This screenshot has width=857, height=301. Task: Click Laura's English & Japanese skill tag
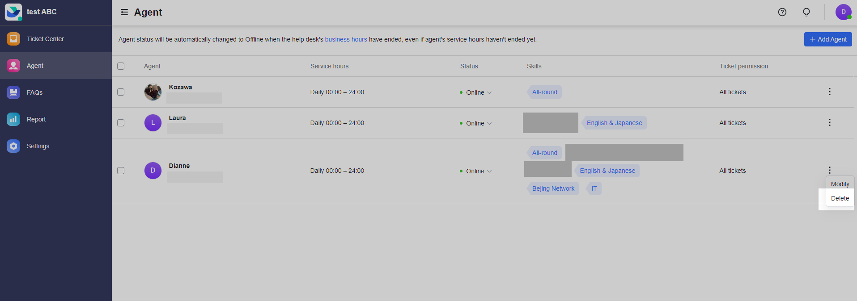[x=614, y=123]
